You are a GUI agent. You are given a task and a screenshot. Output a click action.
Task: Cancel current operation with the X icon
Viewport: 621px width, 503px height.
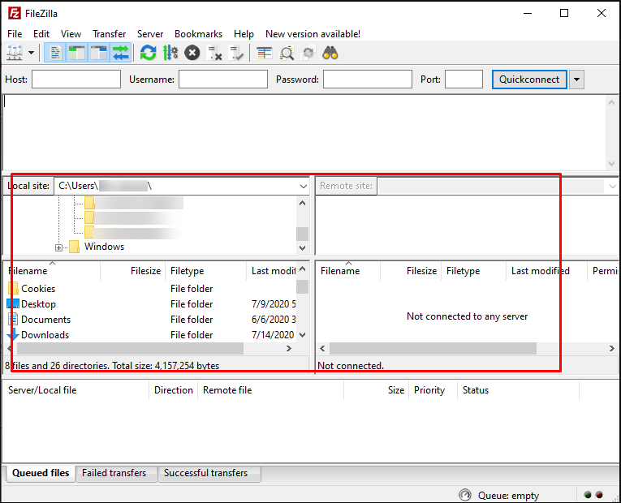point(192,53)
